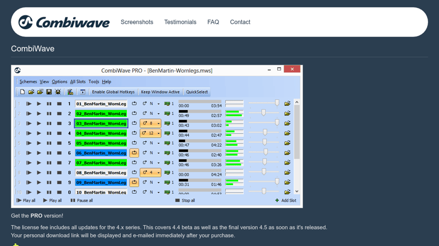This screenshot has height=246, width=439.
Task: Toggle loop for slot 3
Action: 134,123
